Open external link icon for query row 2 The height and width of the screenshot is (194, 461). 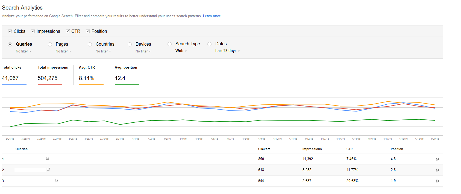point(48,169)
